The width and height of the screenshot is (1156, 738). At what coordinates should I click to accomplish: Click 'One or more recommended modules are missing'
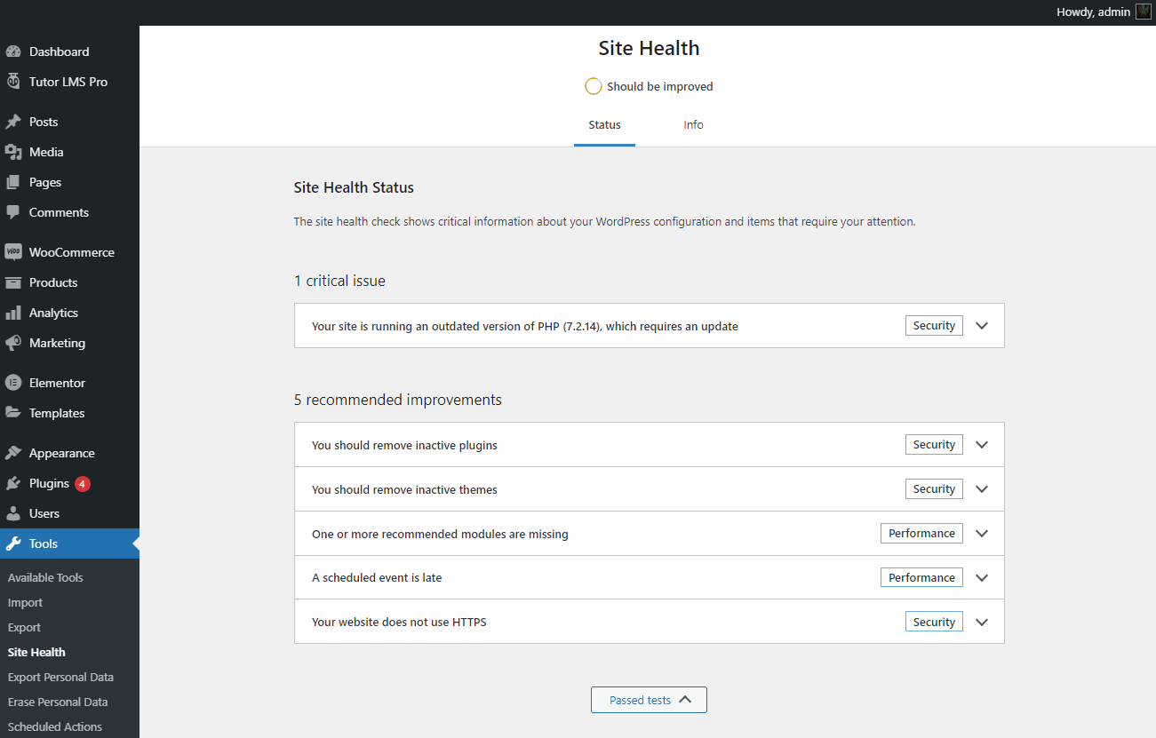click(x=440, y=534)
